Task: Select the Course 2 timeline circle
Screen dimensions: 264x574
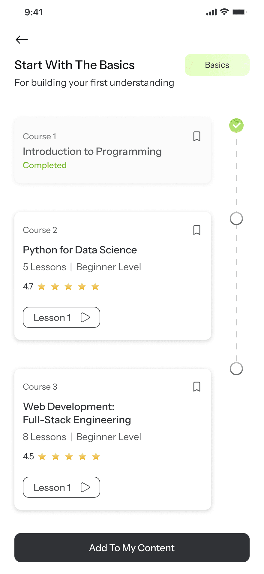Action: [236, 219]
